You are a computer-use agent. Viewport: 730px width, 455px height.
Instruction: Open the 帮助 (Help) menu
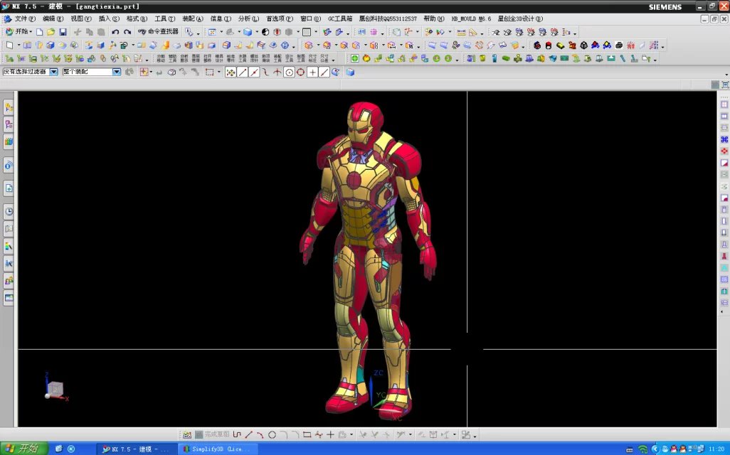[x=433, y=18]
